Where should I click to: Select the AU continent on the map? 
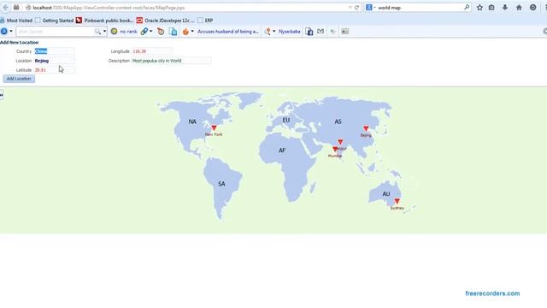[x=385, y=194]
